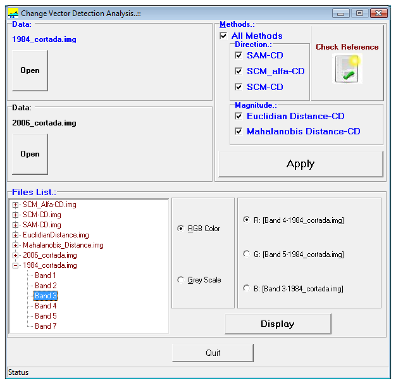Open the 2006_cortada.img data file button
396x384 pixels.
[x=30, y=154]
